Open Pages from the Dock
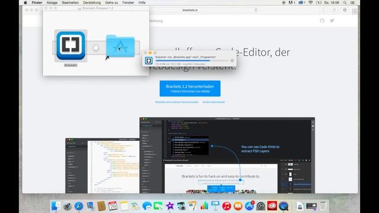This screenshot has height=213, width=379. click(x=192, y=206)
